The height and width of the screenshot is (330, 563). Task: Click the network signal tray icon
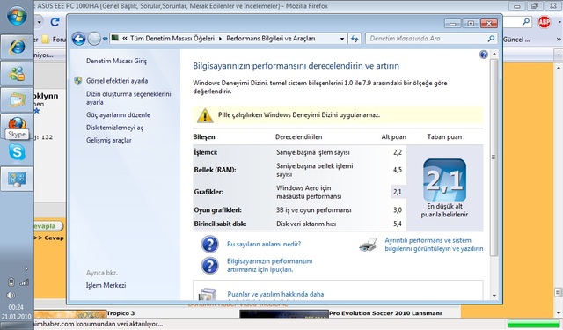[24, 282]
